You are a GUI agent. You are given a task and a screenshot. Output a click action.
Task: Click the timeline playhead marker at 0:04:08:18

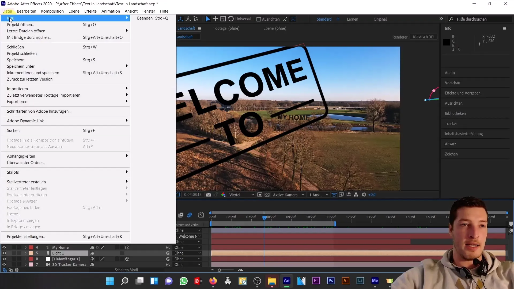[x=264, y=217]
